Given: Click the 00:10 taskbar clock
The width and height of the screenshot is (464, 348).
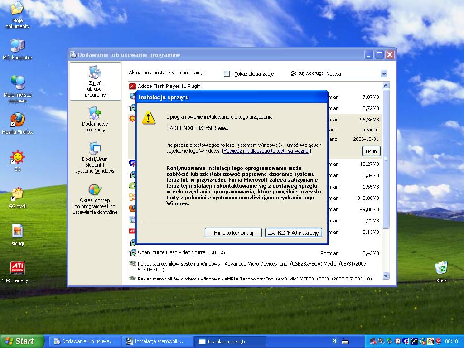Looking at the screenshot, I should click(x=451, y=342).
